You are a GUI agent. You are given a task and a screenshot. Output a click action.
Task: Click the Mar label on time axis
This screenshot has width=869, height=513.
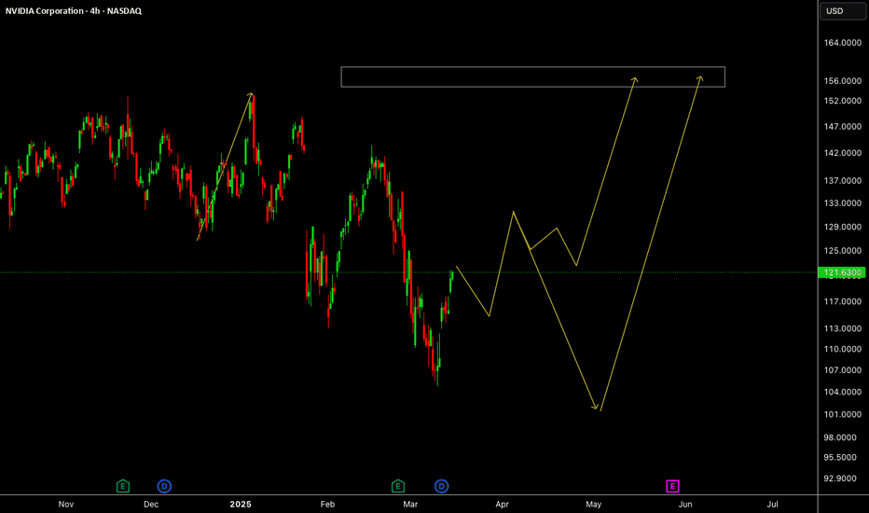(x=410, y=504)
